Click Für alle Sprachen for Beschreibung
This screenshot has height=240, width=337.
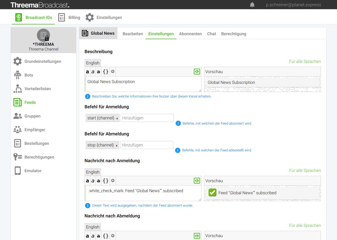(x=305, y=61)
